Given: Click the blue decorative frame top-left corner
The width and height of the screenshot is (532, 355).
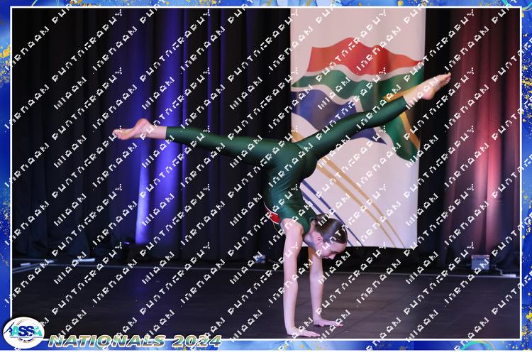Looking at the screenshot, I should point(7,7).
